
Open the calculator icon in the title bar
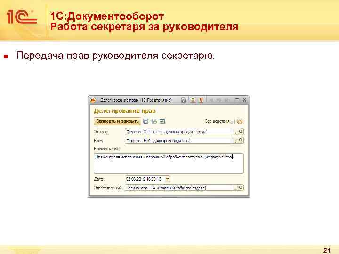pyautogui.click(x=193, y=100)
